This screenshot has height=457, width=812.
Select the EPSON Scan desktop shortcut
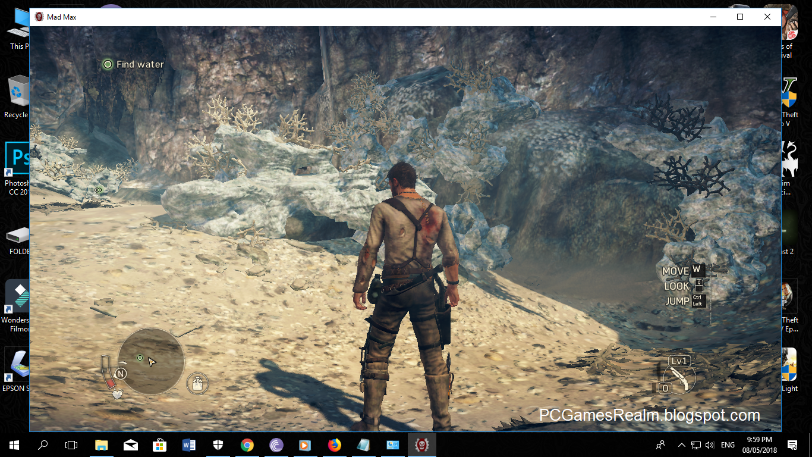point(15,371)
